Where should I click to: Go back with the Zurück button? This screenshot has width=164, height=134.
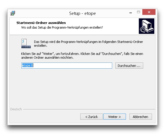tap(91, 116)
